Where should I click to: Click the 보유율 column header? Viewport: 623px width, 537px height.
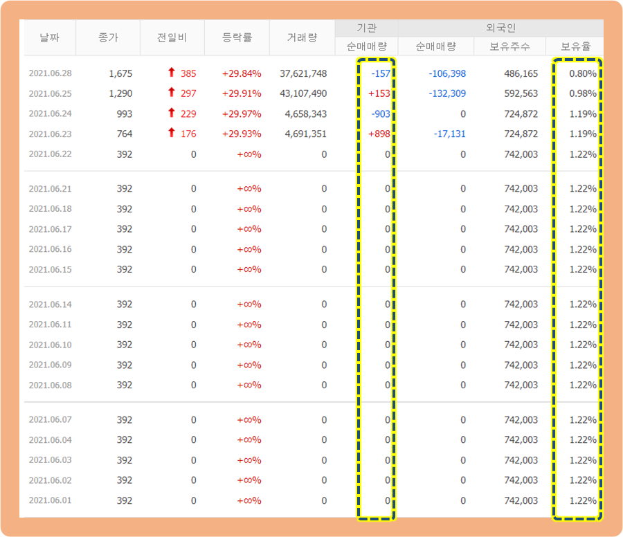(x=575, y=46)
